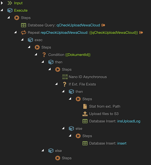The width and height of the screenshot is (151, 165).
Task: Click the export arrow icon on Repeat row
Action: coord(141,33)
